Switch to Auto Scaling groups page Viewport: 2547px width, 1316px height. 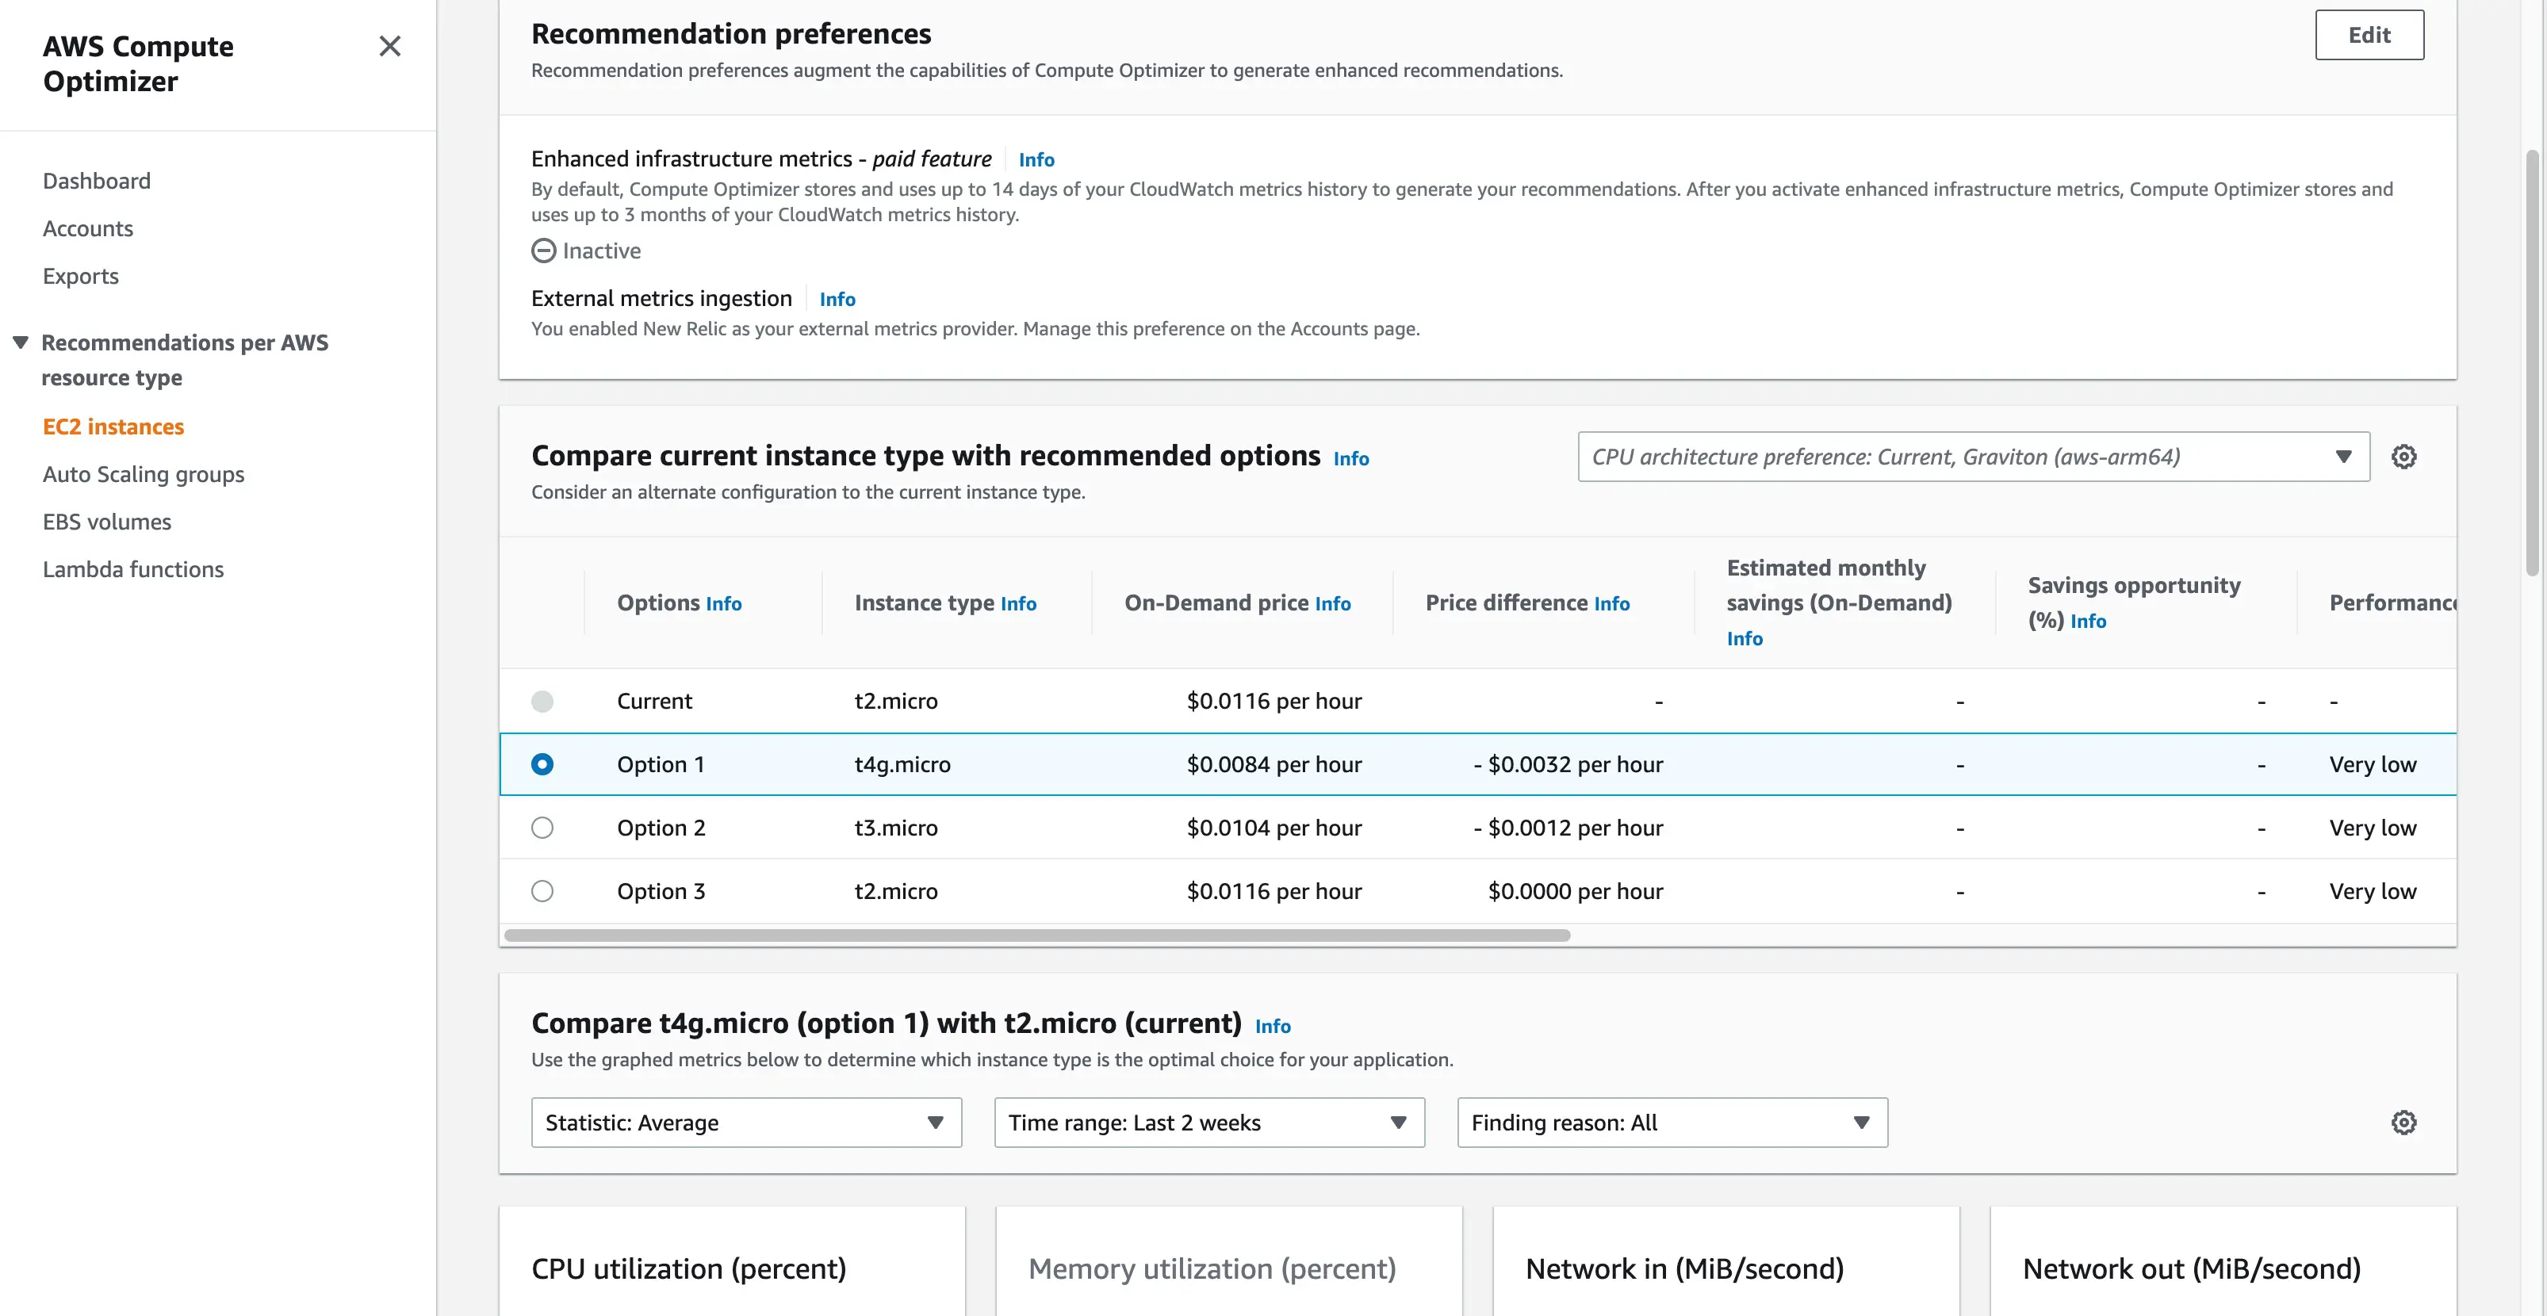coord(144,473)
